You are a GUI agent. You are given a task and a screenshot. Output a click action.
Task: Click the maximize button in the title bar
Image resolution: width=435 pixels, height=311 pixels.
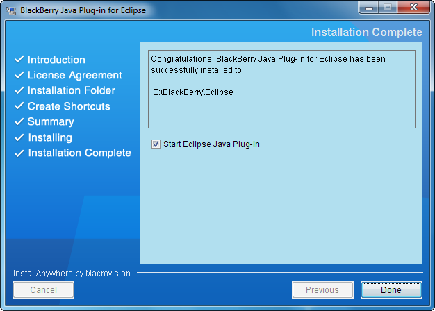388,7
